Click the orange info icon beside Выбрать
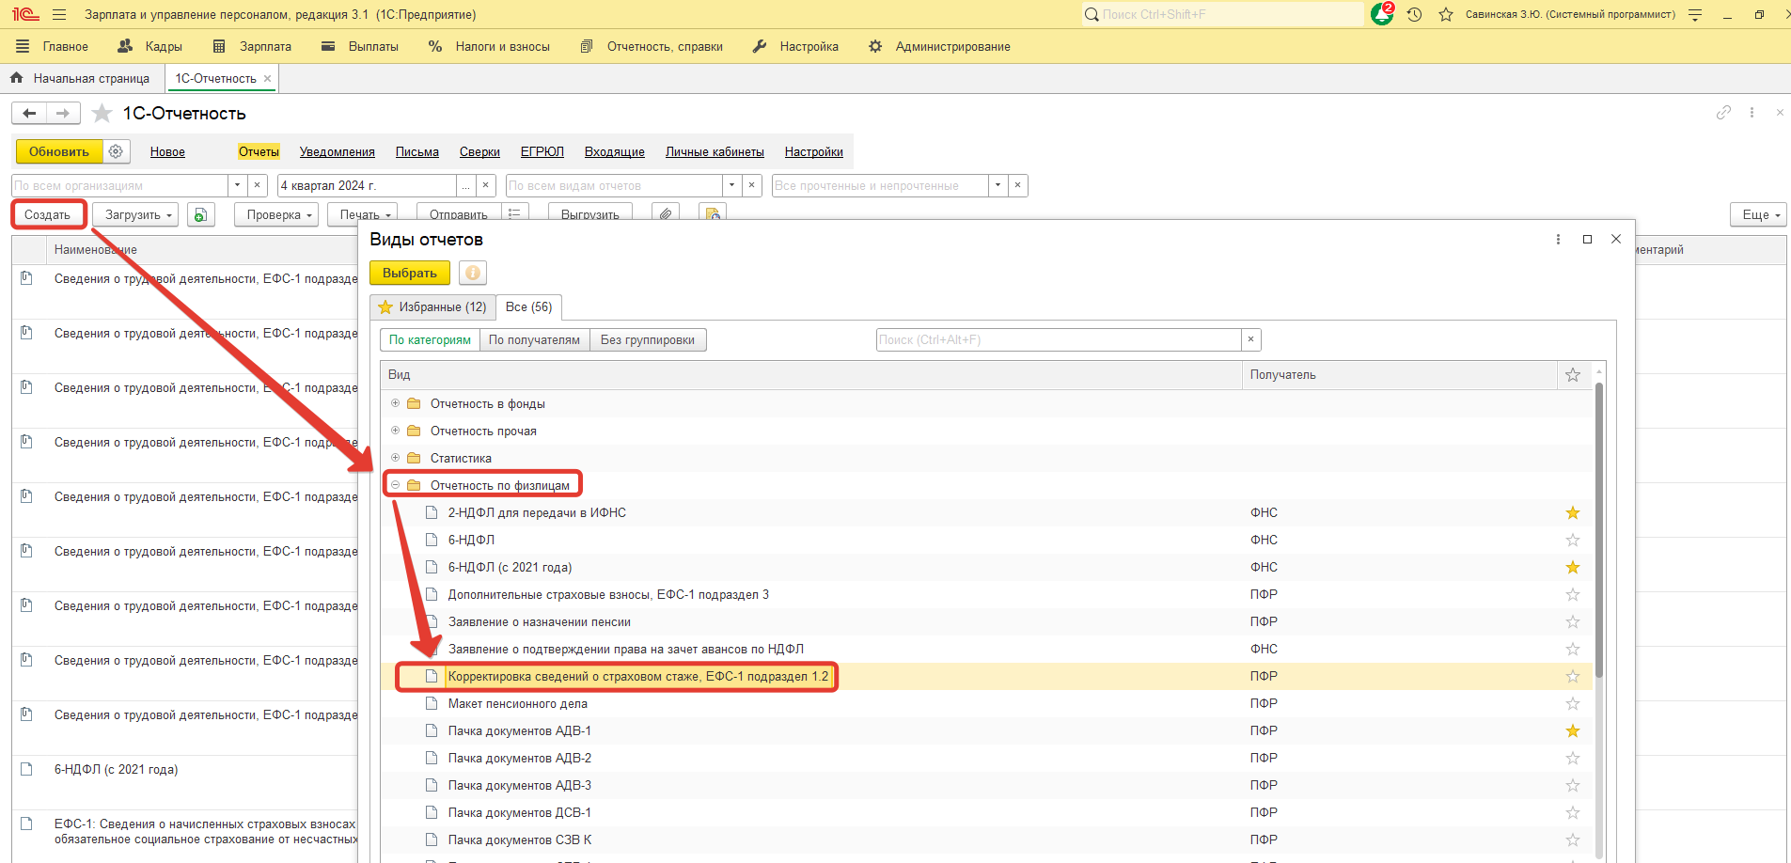1791x863 pixels. (473, 273)
